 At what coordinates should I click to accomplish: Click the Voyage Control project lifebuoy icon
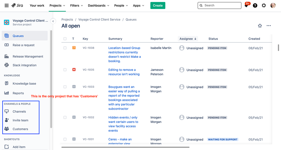(x=7, y=22)
